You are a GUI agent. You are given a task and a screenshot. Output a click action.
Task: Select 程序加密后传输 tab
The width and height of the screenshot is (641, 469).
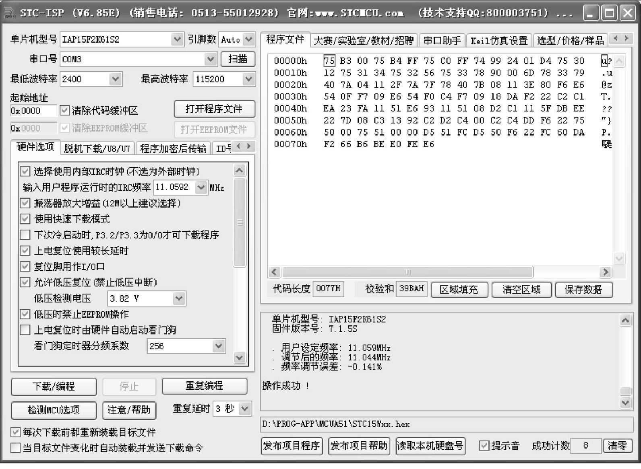click(x=173, y=148)
